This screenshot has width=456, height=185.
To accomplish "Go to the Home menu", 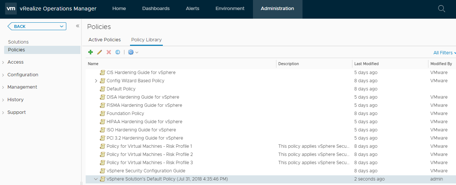I will (119, 9).
